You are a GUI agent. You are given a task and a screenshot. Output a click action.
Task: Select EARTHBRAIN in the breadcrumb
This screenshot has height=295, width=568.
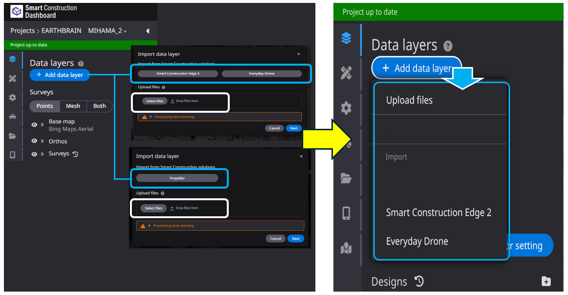(x=61, y=31)
